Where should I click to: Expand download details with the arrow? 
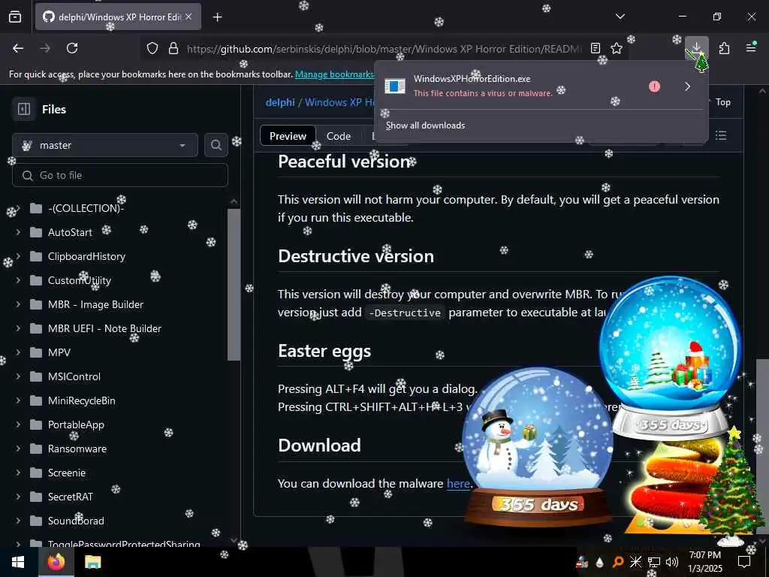(x=688, y=86)
